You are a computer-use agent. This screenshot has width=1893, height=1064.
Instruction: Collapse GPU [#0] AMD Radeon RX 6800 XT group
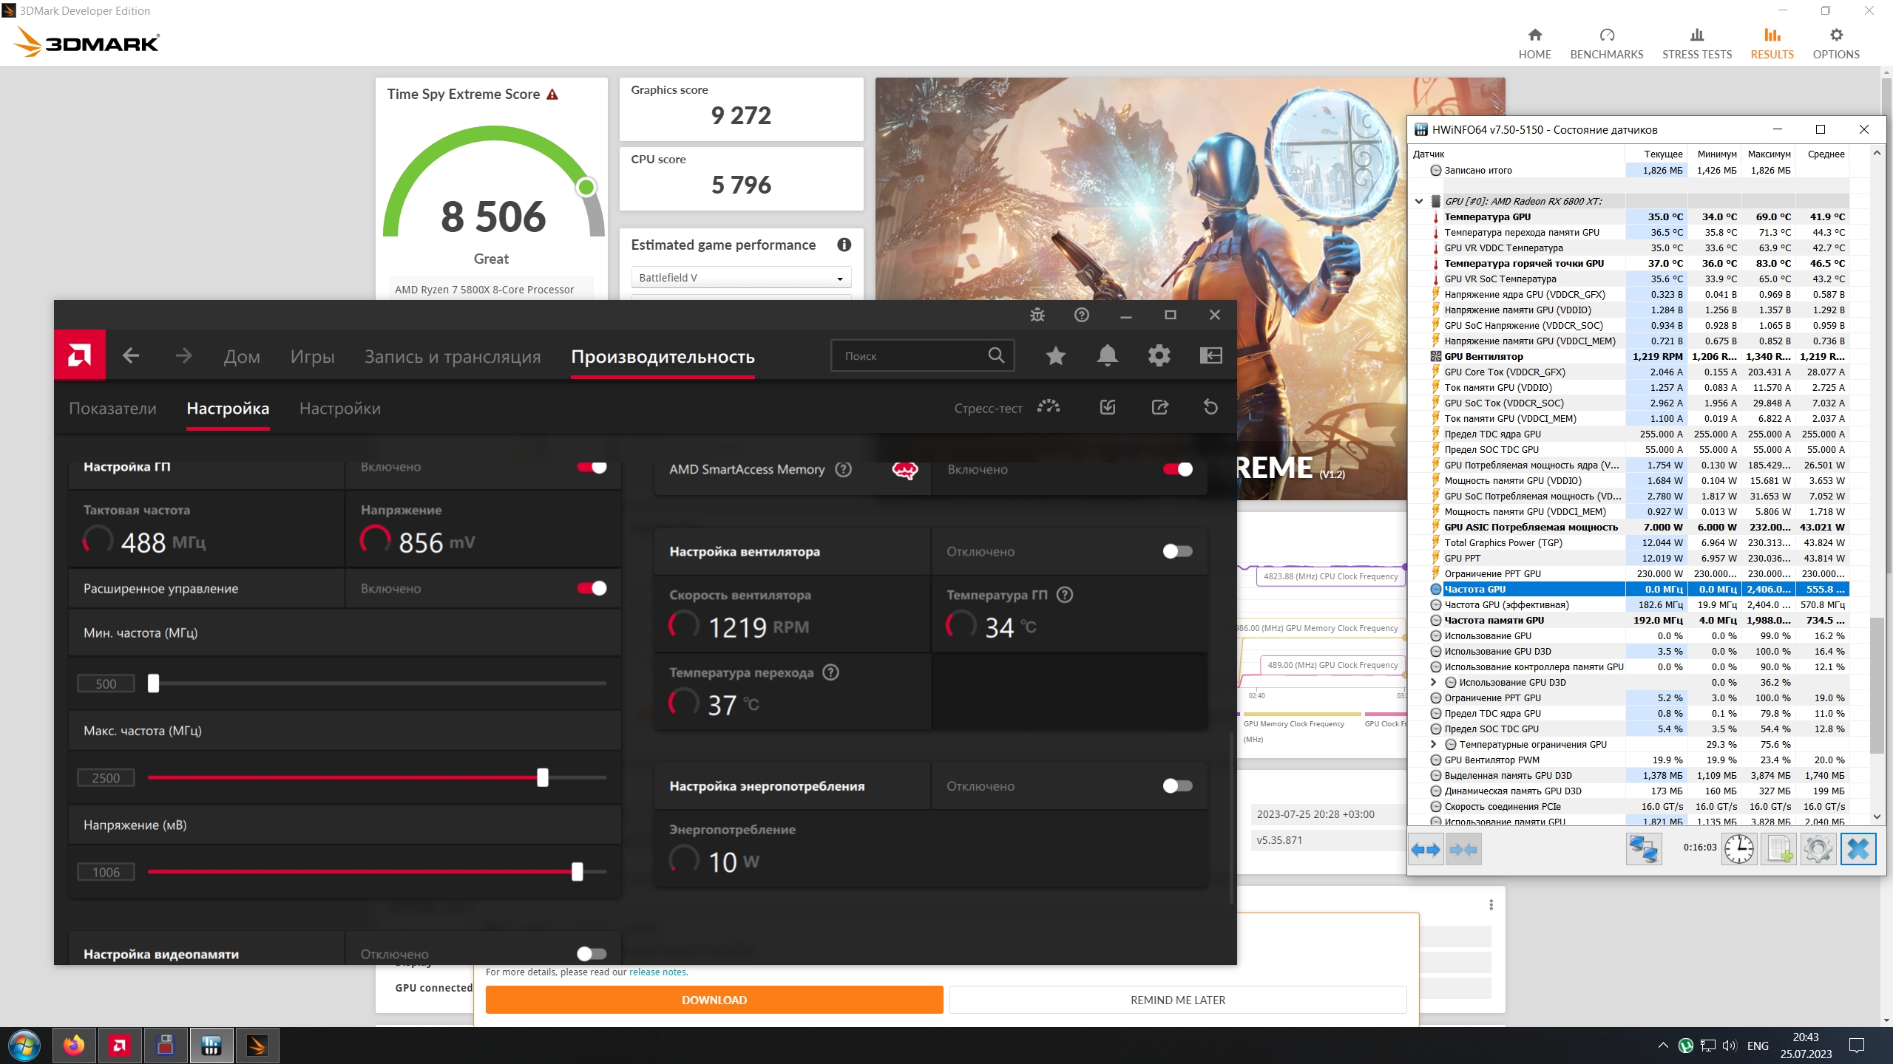tap(1418, 201)
